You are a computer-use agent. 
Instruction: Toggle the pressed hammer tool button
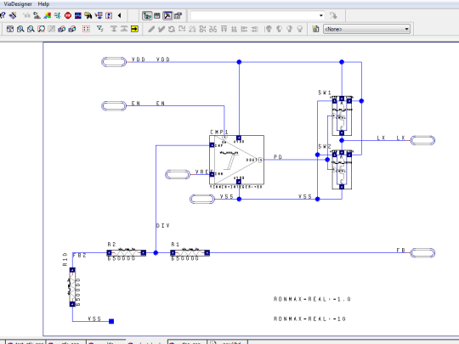(167, 15)
